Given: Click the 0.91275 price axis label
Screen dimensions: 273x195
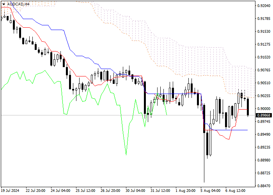Looking at the screenshot, I should pyautogui.click(x=264, y=44).
